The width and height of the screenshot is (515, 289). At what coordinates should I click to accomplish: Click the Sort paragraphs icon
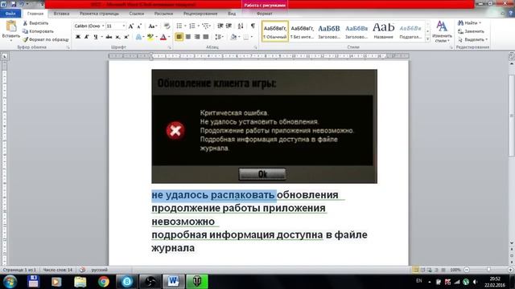[241, 26]
